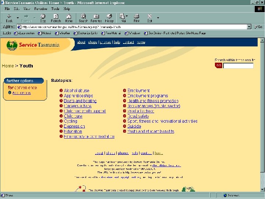265x199 pixels.
Task: Click the red GO search button
Action: (x=219, y=65)
